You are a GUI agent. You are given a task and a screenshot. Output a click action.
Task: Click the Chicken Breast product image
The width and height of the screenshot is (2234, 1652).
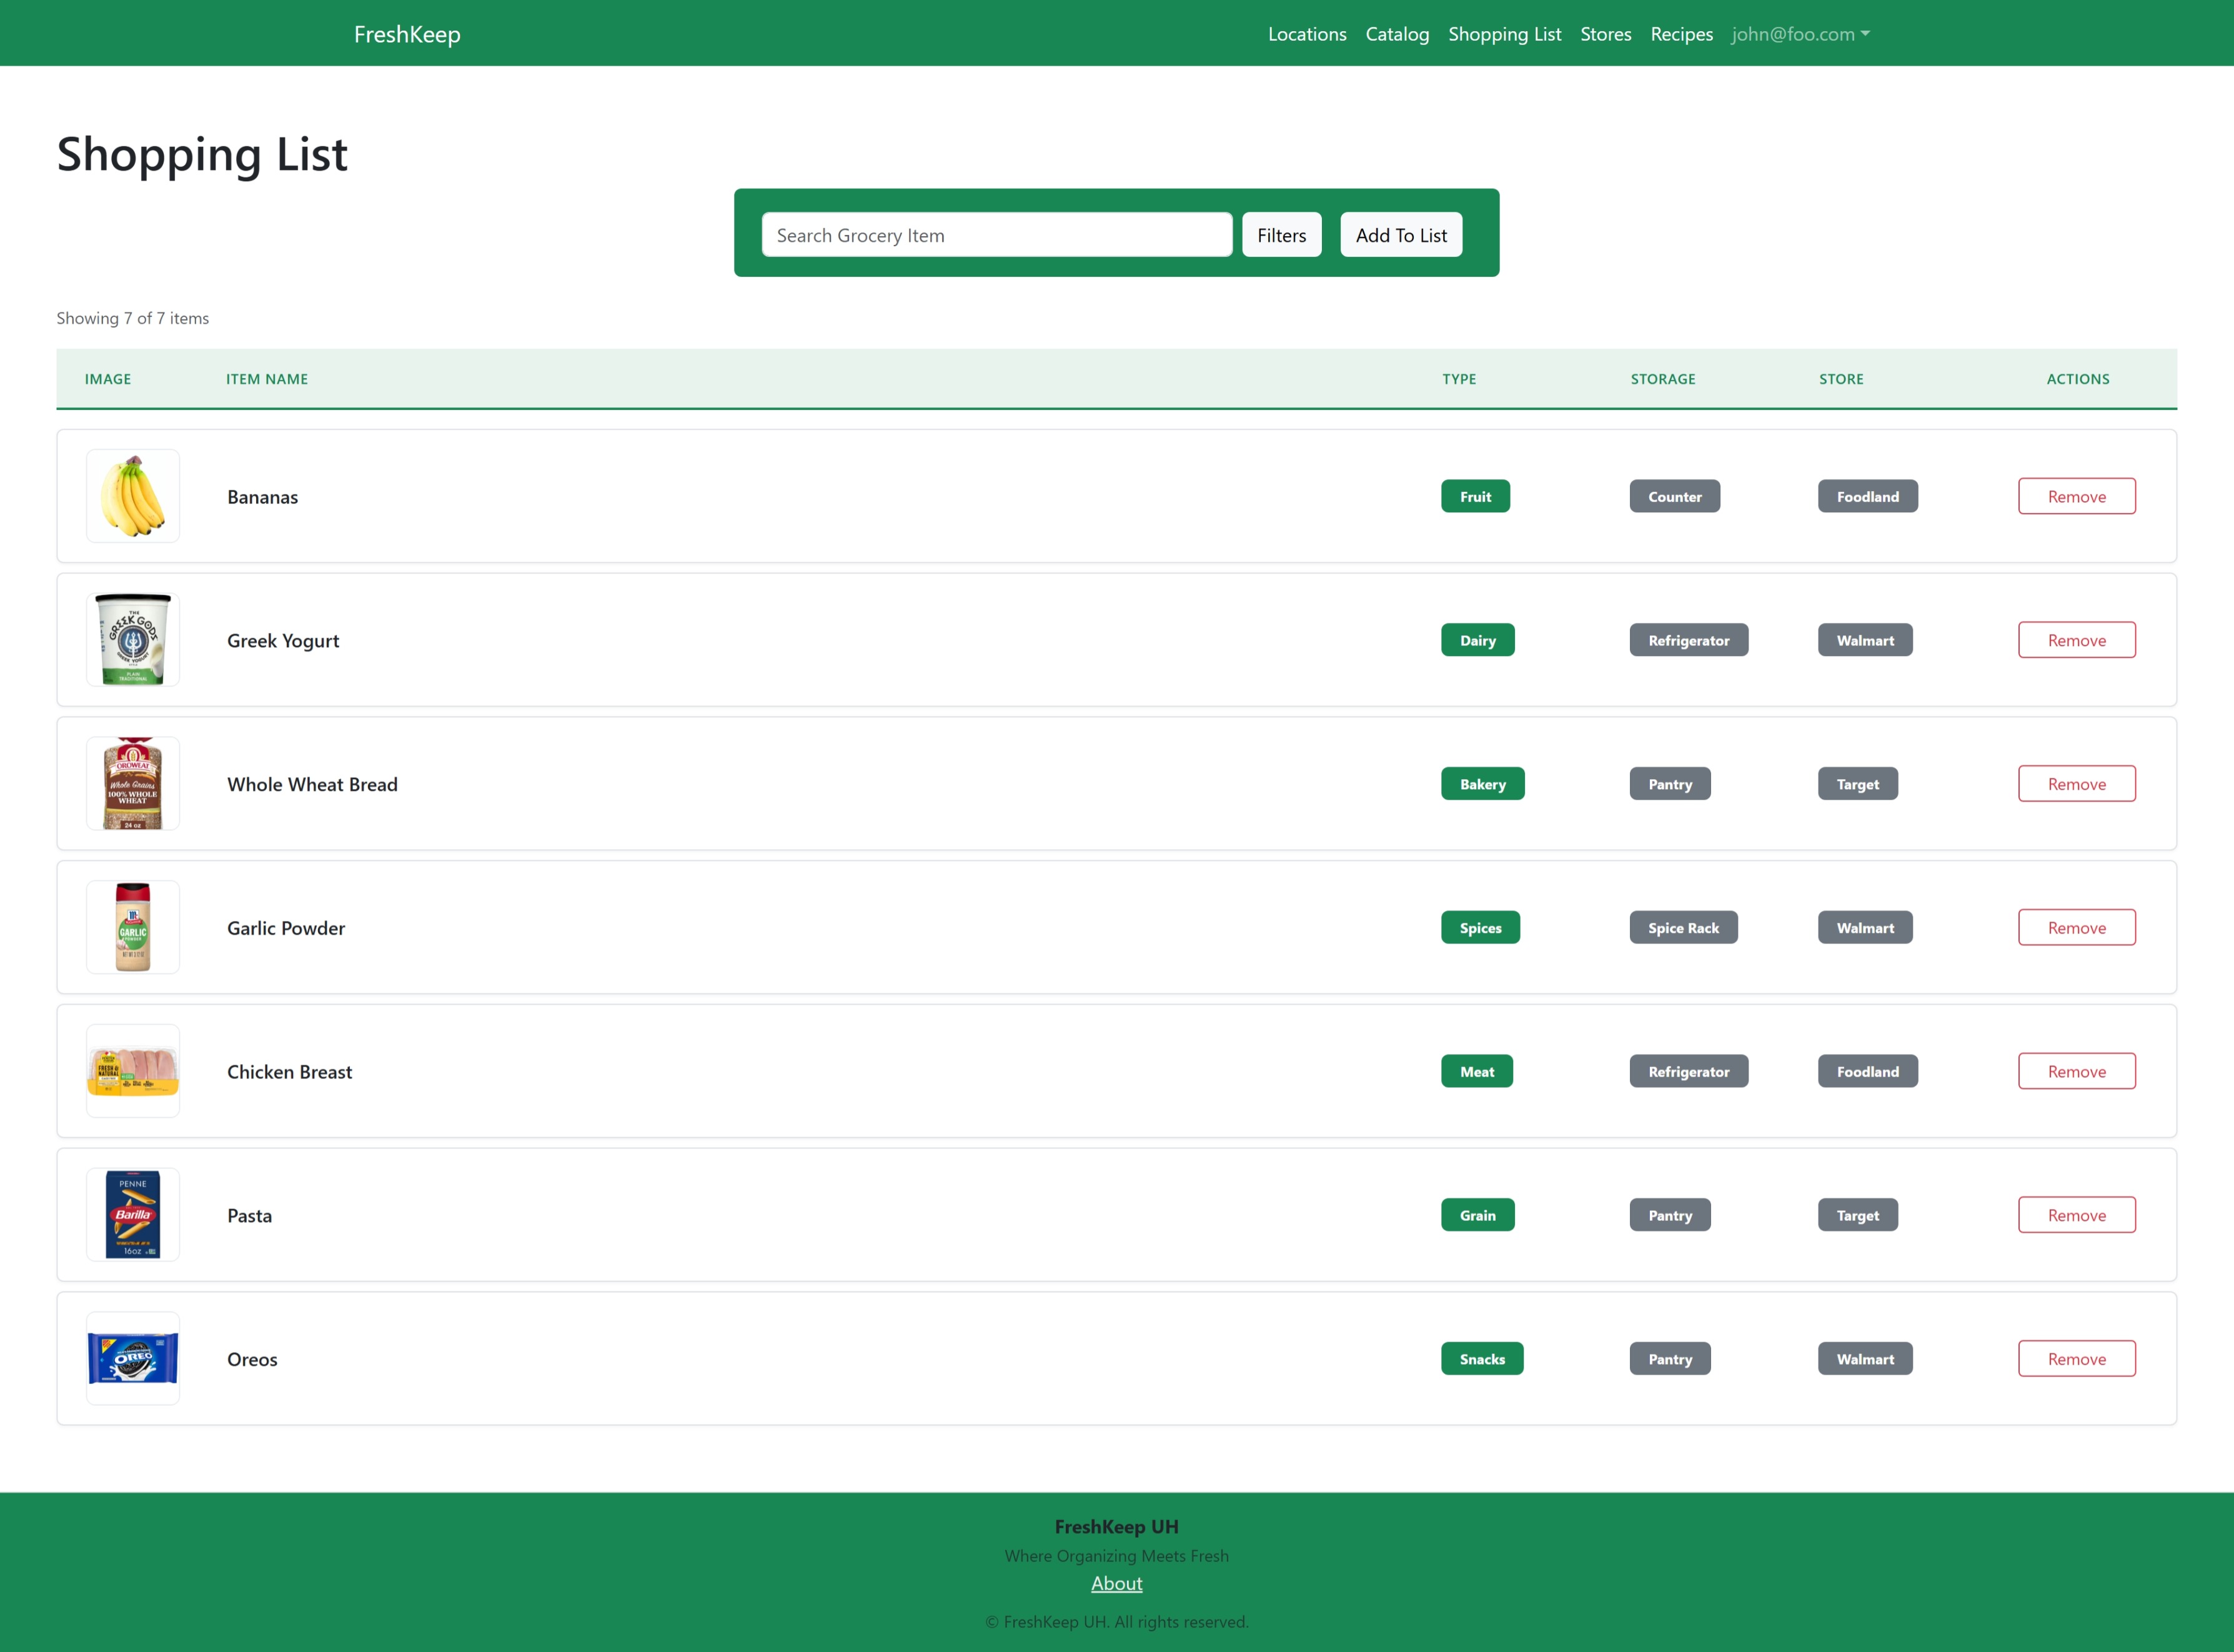[x=133, y=1071]
